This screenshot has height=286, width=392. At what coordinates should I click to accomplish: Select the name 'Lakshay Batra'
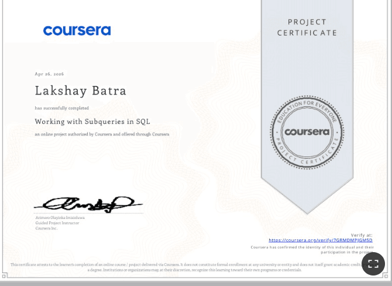coord(81,90)
